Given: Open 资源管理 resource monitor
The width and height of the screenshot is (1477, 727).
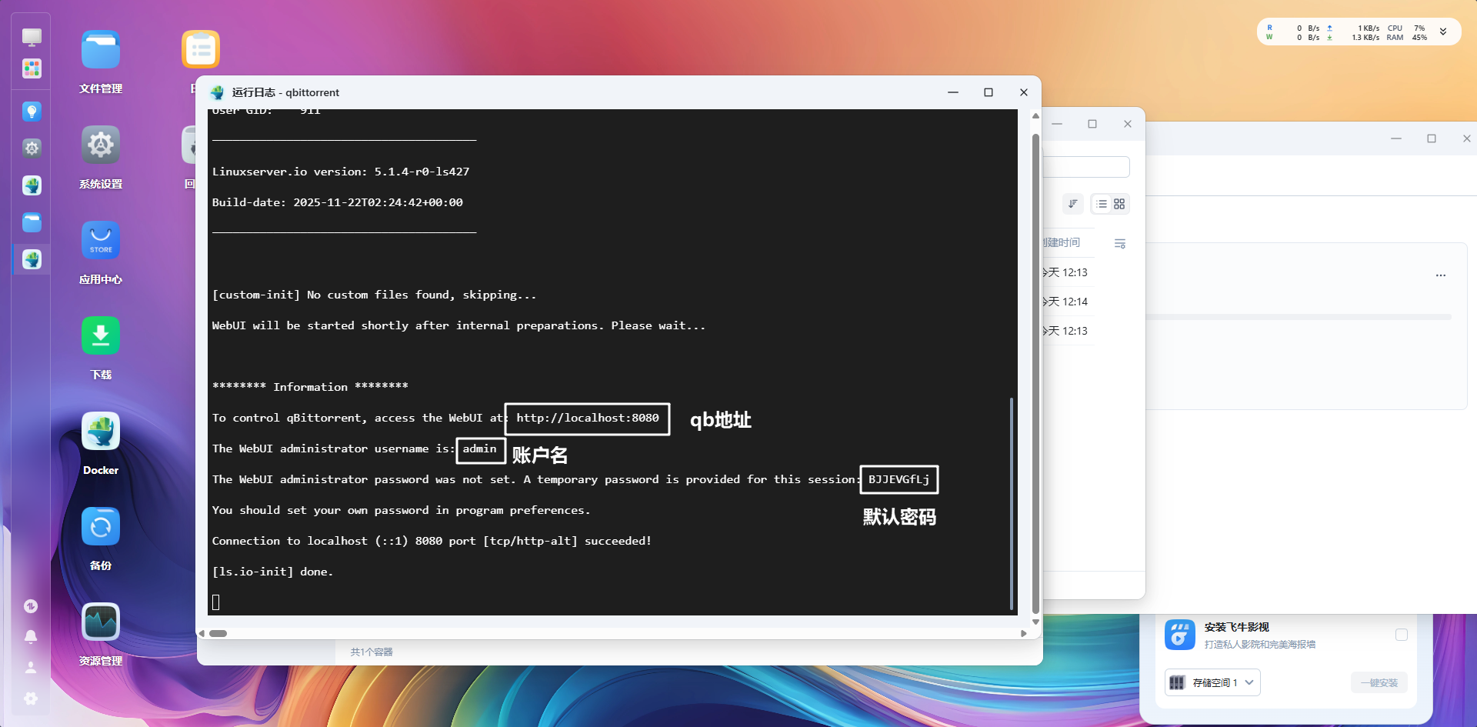Looking at the screenshot, I should (x=101, y=622).
